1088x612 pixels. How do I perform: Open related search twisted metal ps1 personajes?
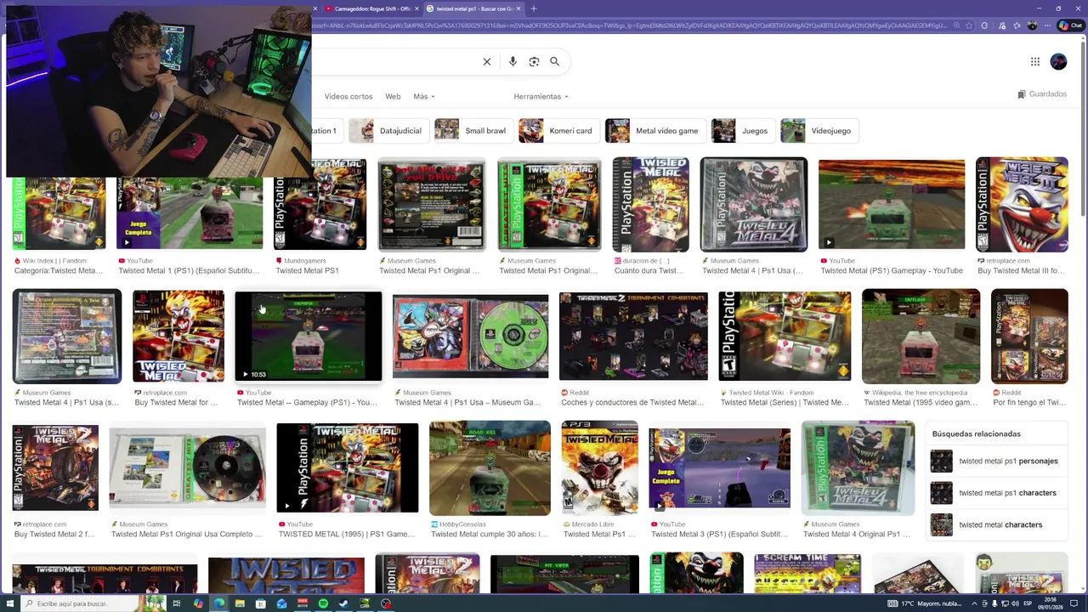pos(999,461)
